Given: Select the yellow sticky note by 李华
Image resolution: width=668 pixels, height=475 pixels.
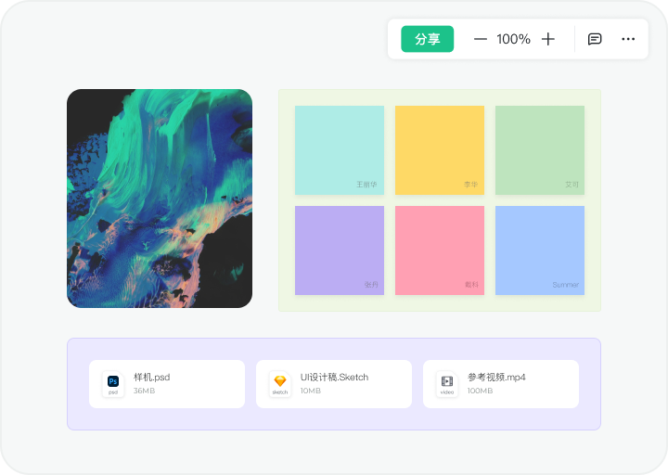Looking at the screenshot, I should (x=440, y=150).
